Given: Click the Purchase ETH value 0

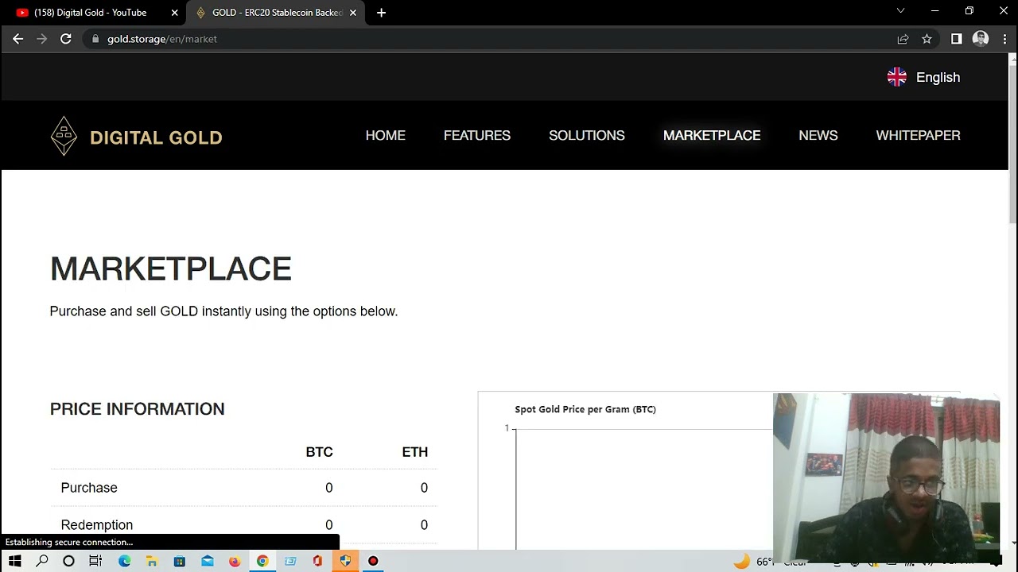Looking at the screenshot, I should pyautogui.click(x=424, y=488).
